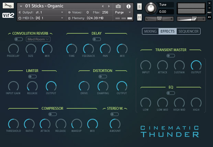
Task: Adjust the pan slider L-R
Action: pyautogui.click(x=159, y=19)
